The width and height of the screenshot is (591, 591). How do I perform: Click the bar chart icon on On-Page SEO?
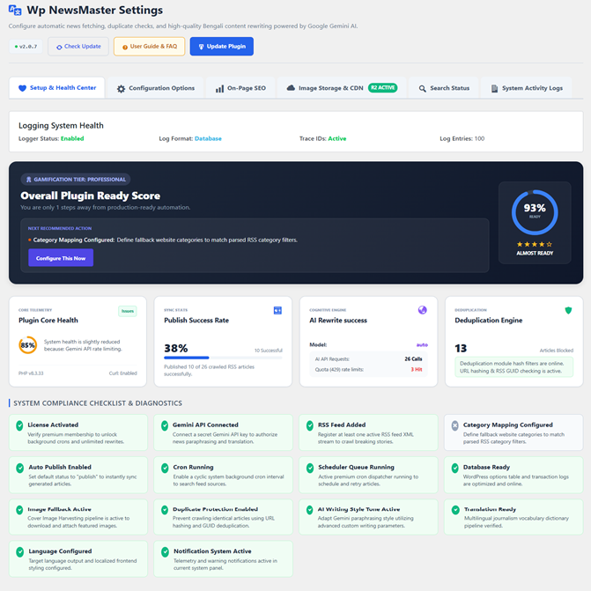(x=219, y=89)
